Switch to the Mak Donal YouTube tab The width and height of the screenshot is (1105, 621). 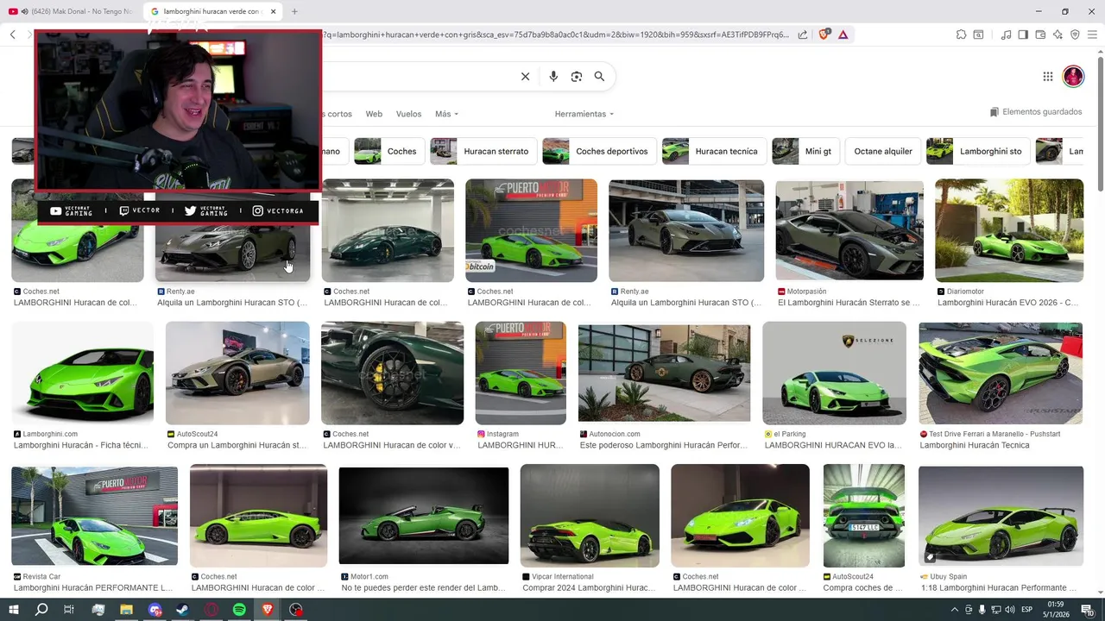[71, 11]
